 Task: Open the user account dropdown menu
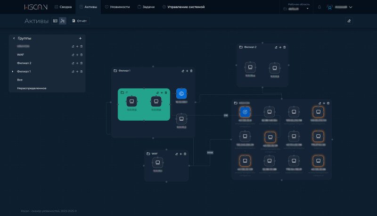click(340, 7)
